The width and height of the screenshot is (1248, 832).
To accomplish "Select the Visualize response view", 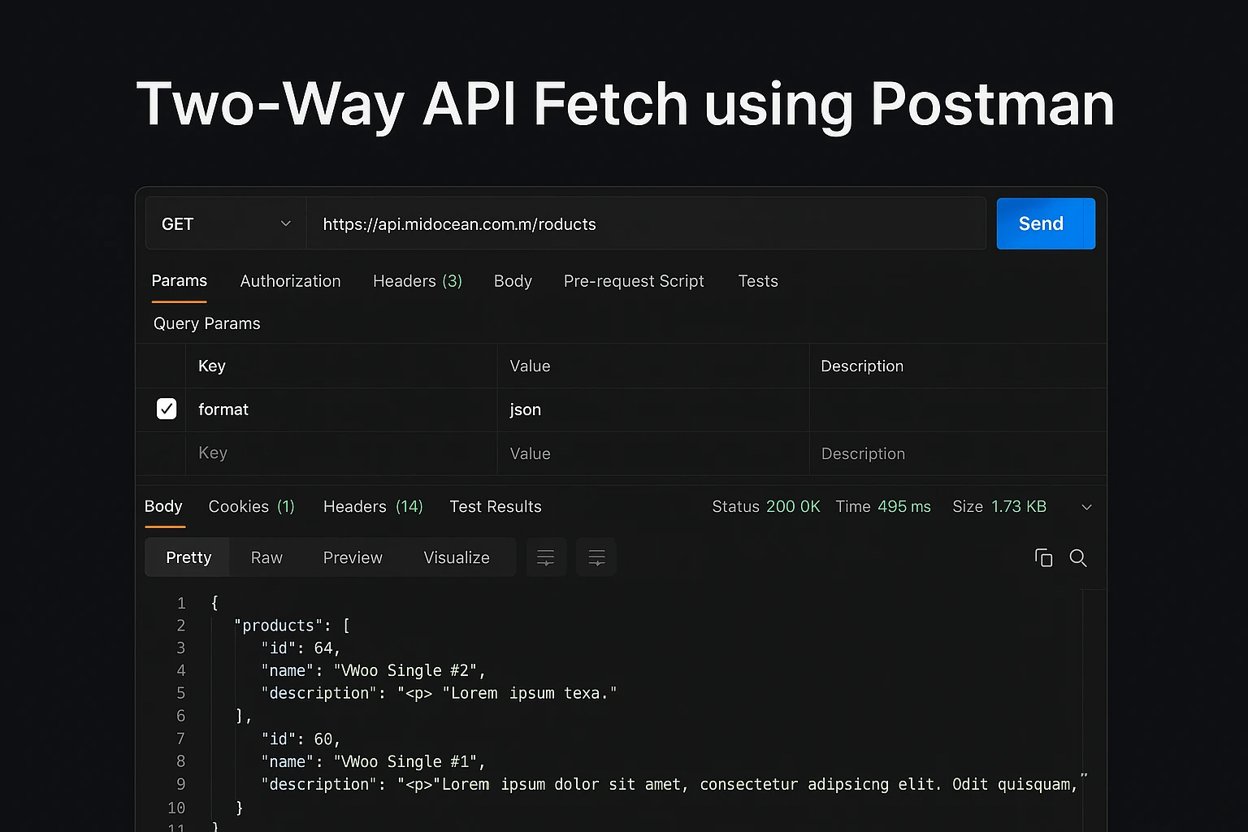I will tap(457, 558).
